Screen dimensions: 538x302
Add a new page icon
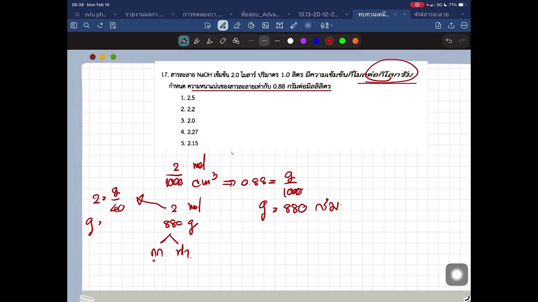pyautogui.click(x=438, y=26)
